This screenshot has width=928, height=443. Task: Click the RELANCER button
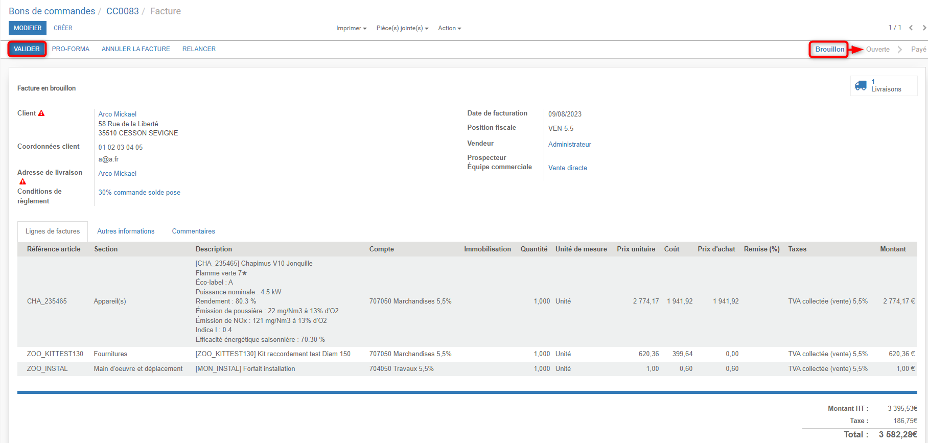[x=199, y=49]
